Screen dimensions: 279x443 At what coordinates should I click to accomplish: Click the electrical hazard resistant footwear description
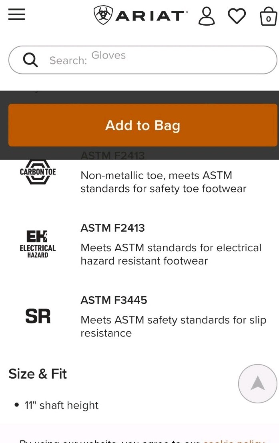click(171, 254)
